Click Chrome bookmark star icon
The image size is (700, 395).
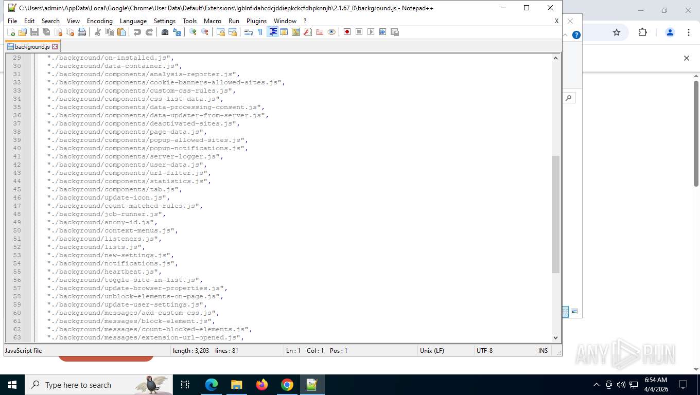coord(617,32)
